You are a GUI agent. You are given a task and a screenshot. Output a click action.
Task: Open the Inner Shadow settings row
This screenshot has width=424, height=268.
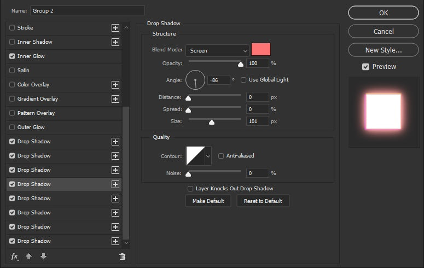(x=64, y=42)
